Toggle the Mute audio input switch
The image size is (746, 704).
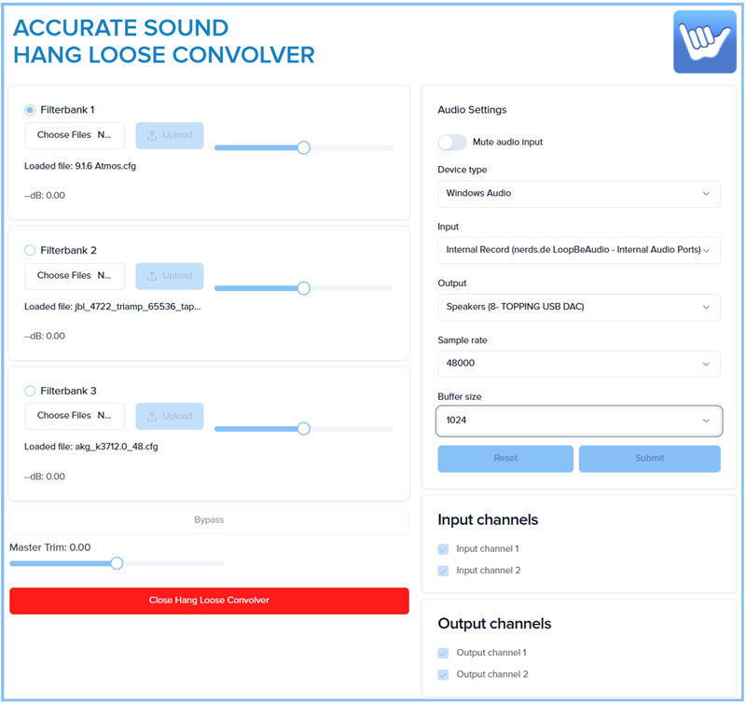click(452, 142)
